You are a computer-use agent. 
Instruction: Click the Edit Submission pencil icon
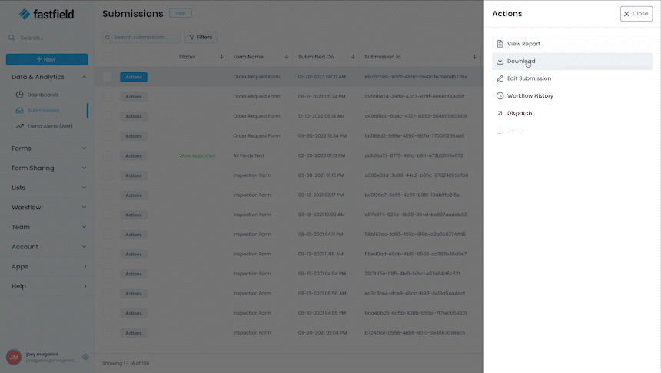point(500,78)
